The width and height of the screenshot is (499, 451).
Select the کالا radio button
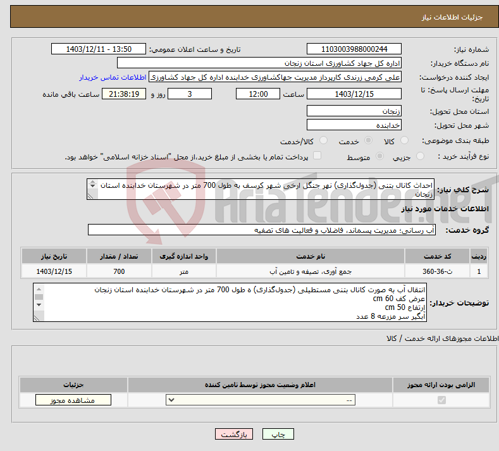[x=405, y=140]
